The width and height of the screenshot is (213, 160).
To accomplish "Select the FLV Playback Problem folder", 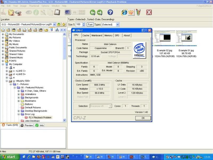I will [x=40, y=118].
